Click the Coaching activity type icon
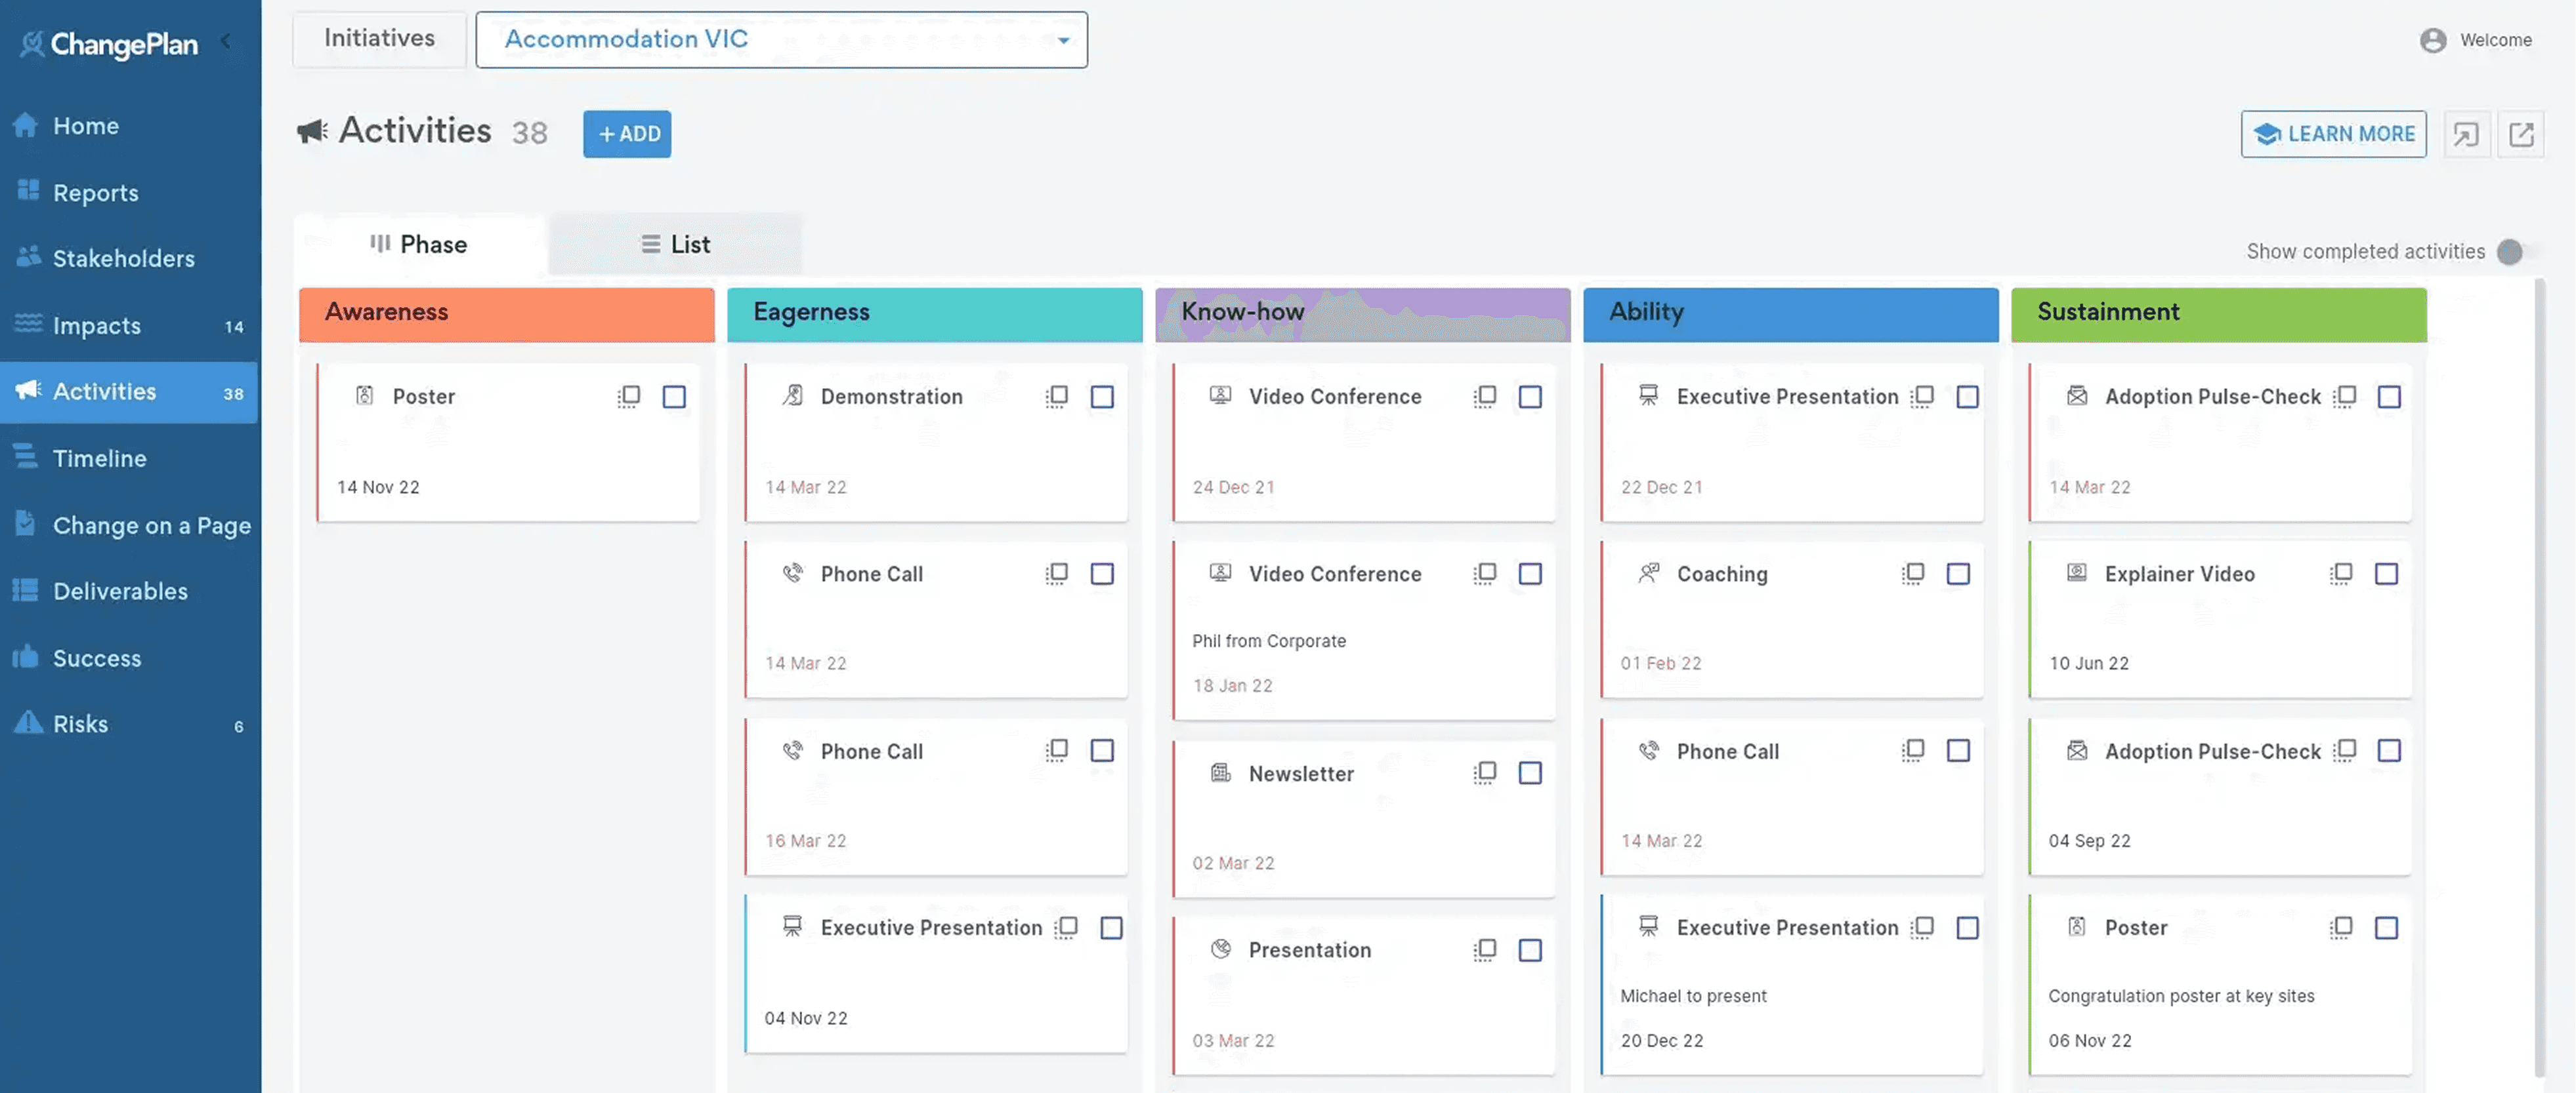This screenshot has height=1093, width=2576. pos(1648,574)
